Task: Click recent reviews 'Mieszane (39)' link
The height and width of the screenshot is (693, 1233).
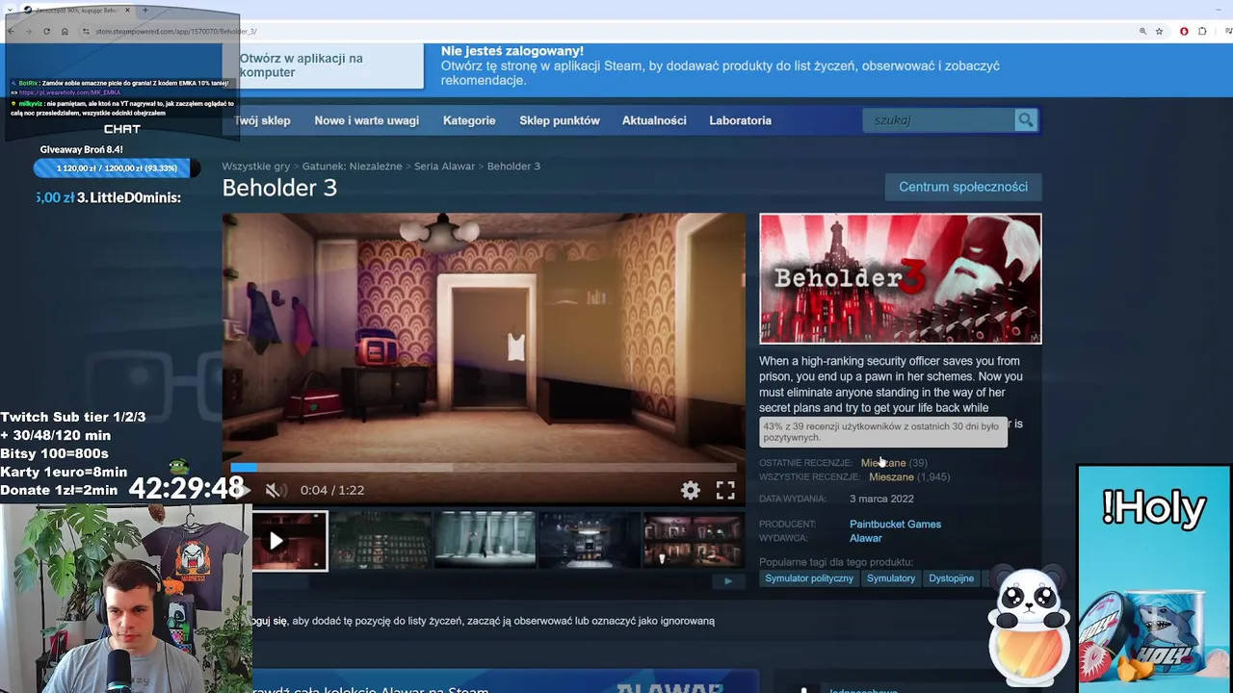Action: point(894,463)
